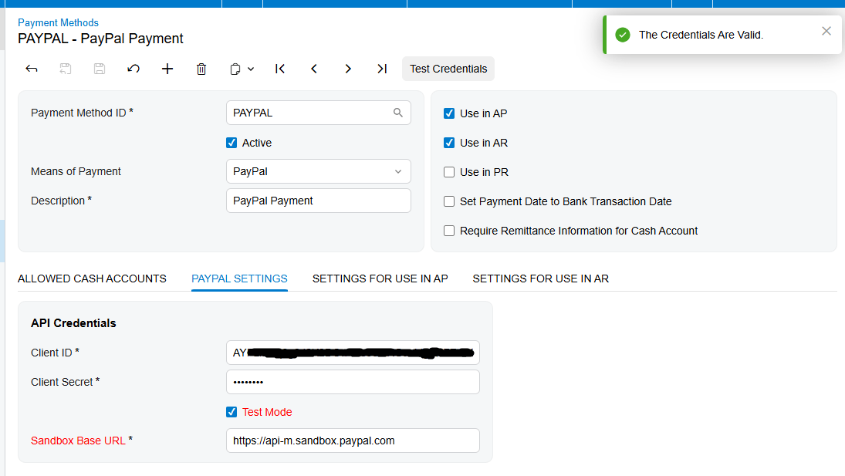The image size is (845, 476).
Task: Click the Sandbox Base URL field
Action: [x=353, y=441]
